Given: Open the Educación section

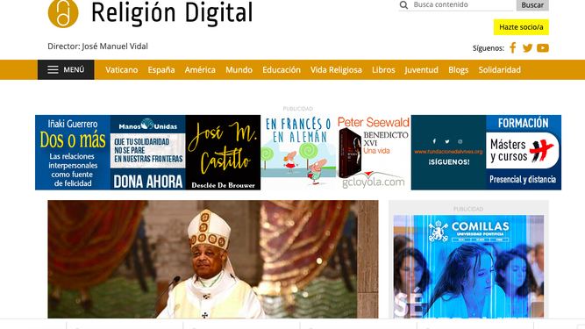Looking at the screenshot, I should coord(282,70).
